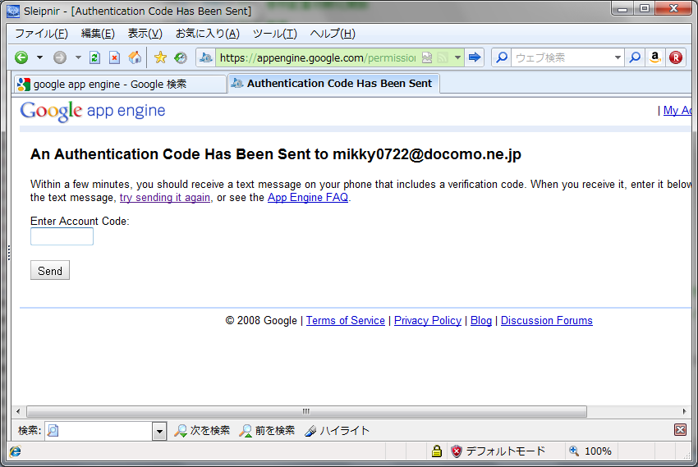Expand the address bar URL dropdown
This screenshot has width=698, height=467.
(x=457, y=57)
